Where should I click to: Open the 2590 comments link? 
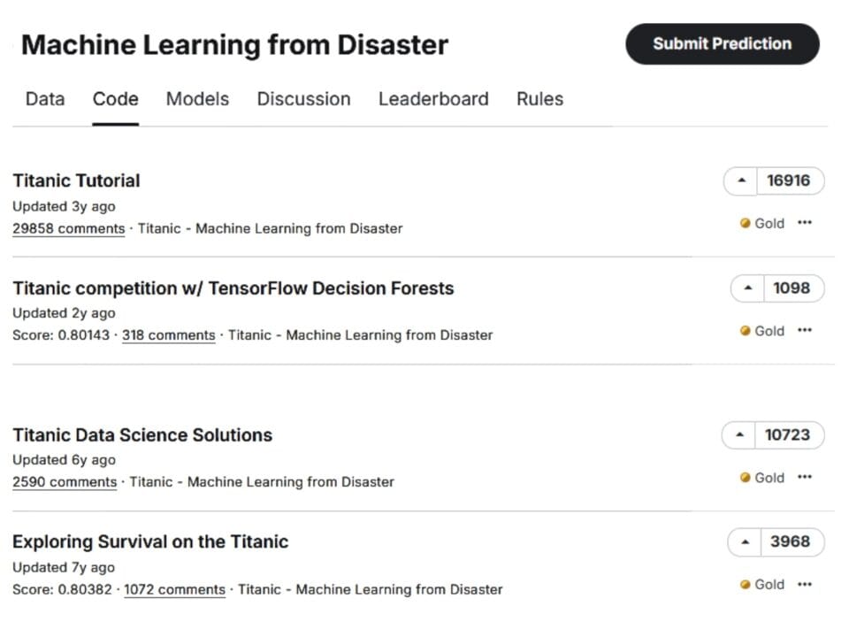(x=65, y=482)
